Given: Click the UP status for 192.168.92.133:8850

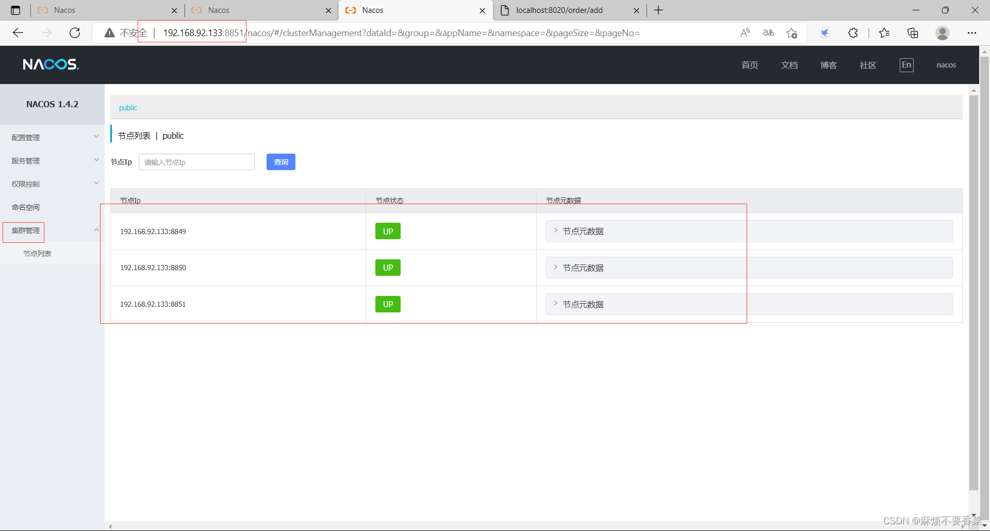Looking at the screenshot, I should coord(388,268).
